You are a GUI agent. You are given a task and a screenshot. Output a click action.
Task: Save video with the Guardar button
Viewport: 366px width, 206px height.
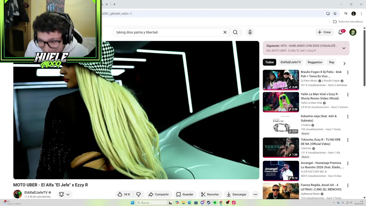pyautogui.click(x=185, y=194)
